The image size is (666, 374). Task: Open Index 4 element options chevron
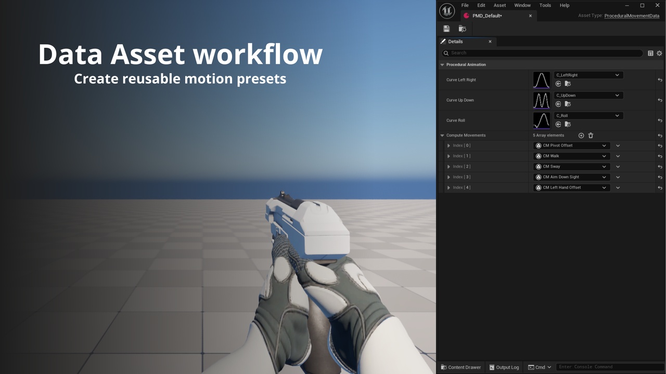pos(618,188)
